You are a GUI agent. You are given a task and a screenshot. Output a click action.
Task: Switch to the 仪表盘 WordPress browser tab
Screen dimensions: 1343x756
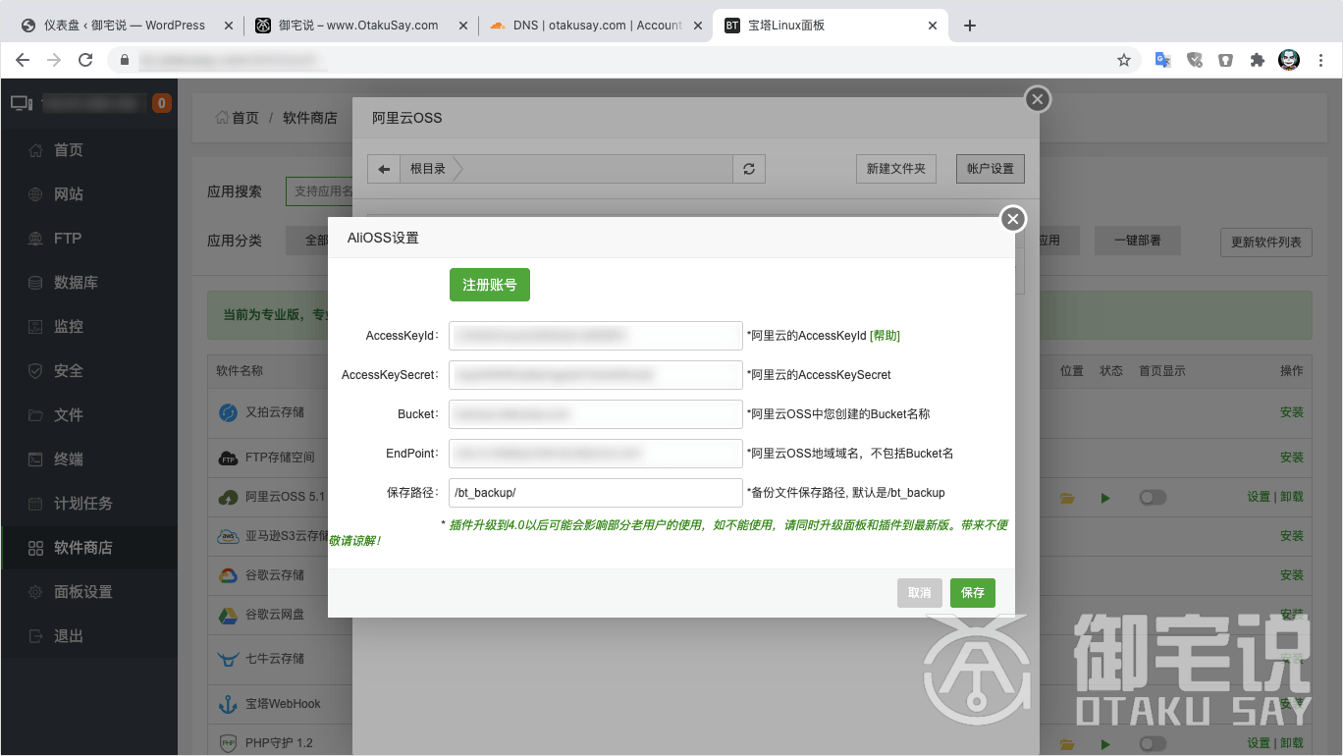[125, 26]
